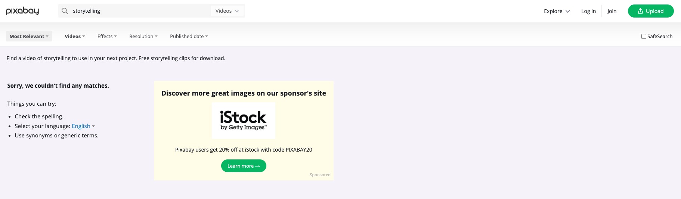The height and width of the screenshot is (199, 681).
Task: Click the upload arrow icon
Action: (640, 11)
